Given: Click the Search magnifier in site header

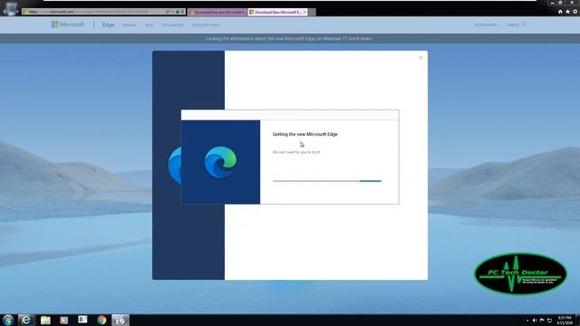Looking at the screenshot, I should [x=524, y=24].
